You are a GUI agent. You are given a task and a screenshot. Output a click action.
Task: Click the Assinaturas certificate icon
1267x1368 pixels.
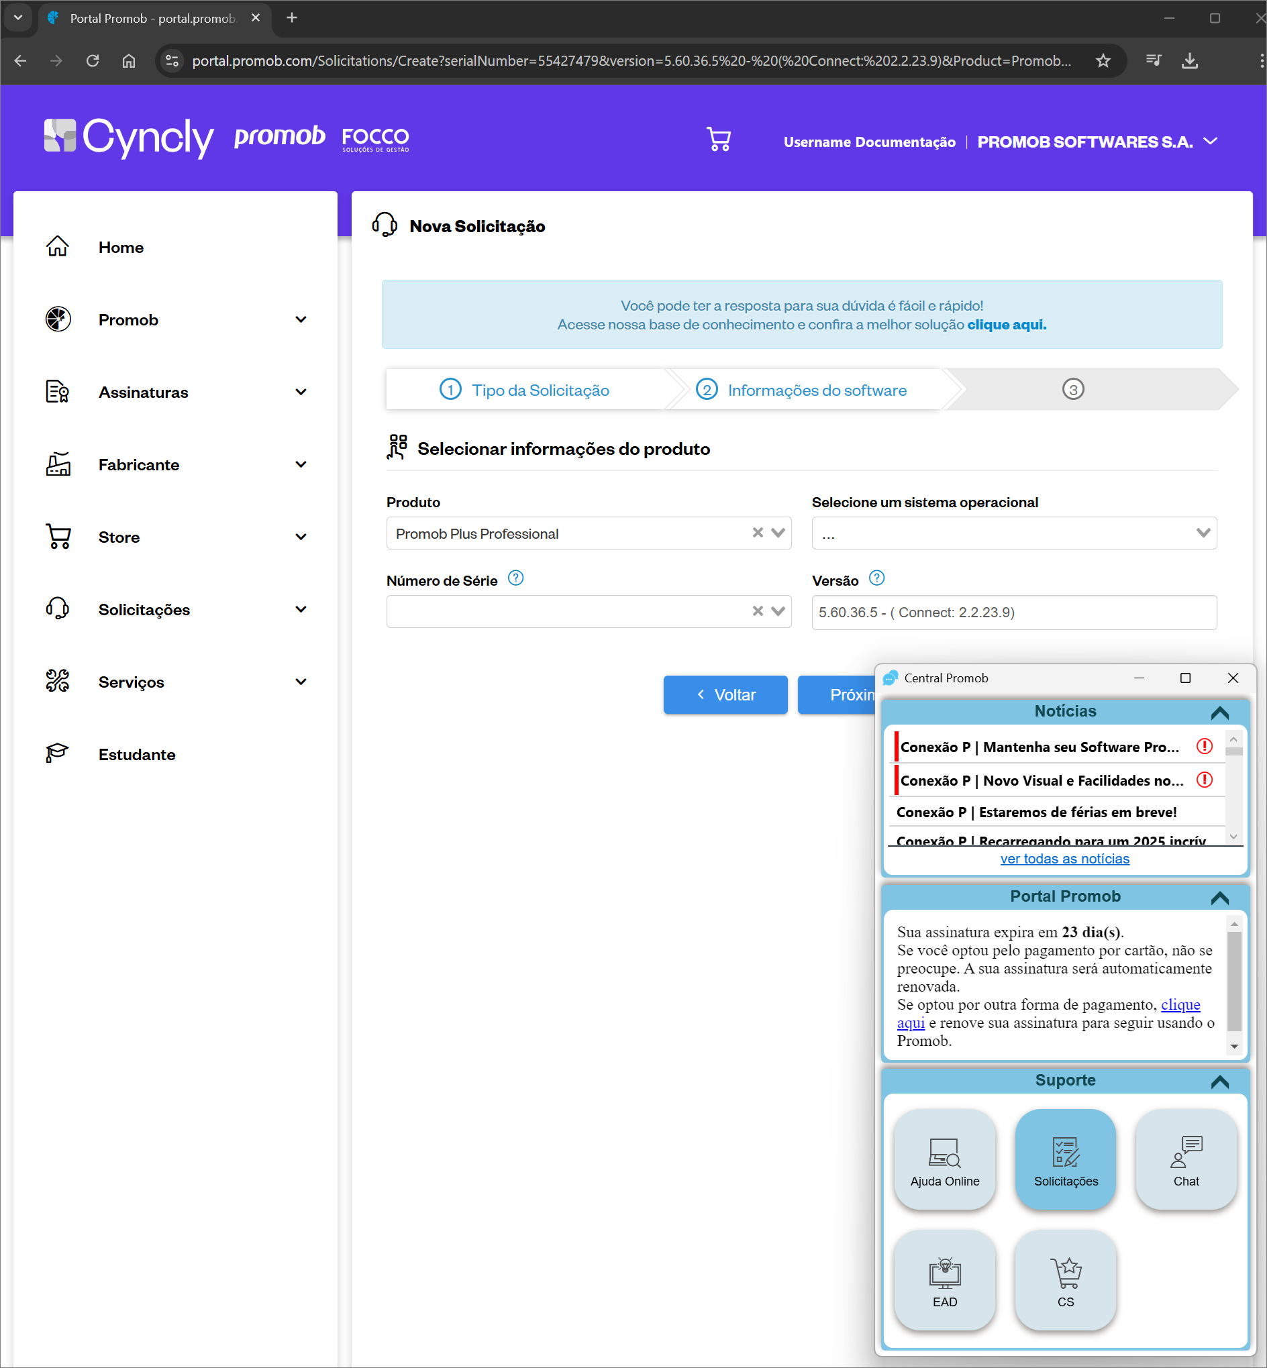[58, 392]
